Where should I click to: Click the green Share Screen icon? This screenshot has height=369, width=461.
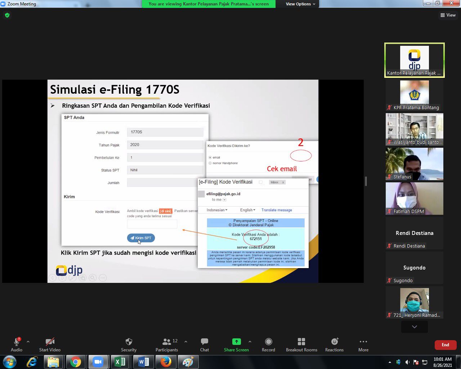pos(236,342)
